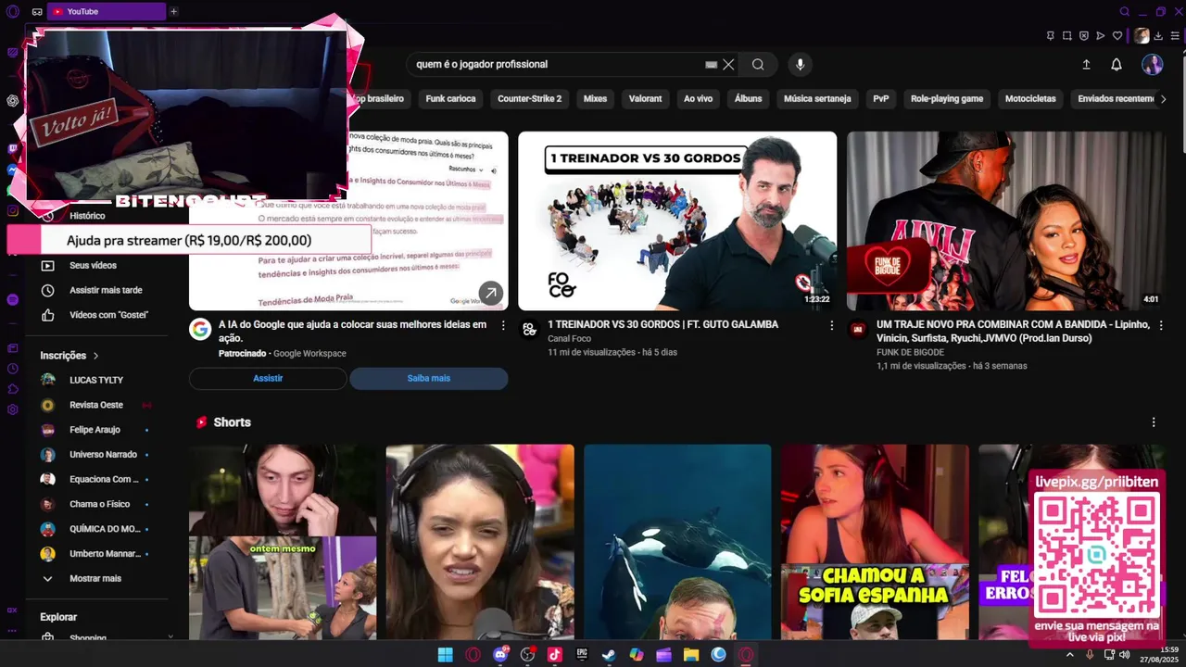The height and width of the screenshot is (667, 1186).
Task: Open the pinboard pin icon in toolbar
Action: coord(1051,36)
